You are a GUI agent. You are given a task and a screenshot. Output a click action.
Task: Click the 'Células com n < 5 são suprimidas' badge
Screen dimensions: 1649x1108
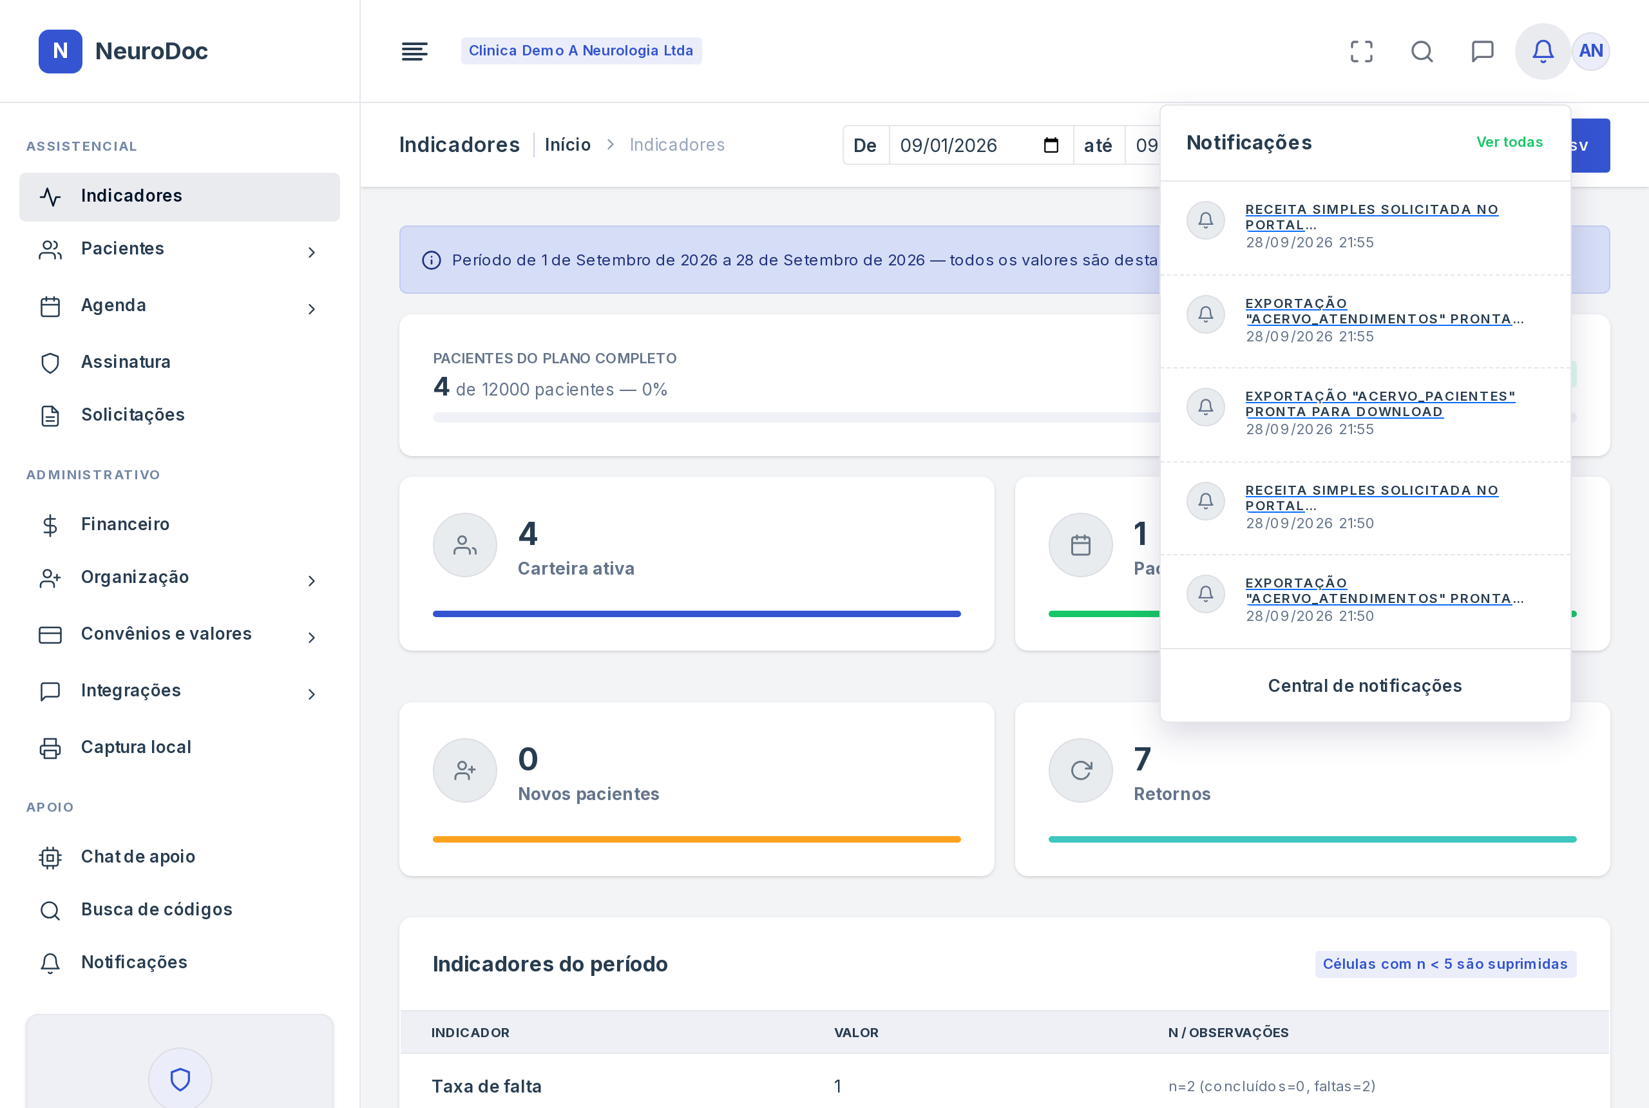[1444, 964]
